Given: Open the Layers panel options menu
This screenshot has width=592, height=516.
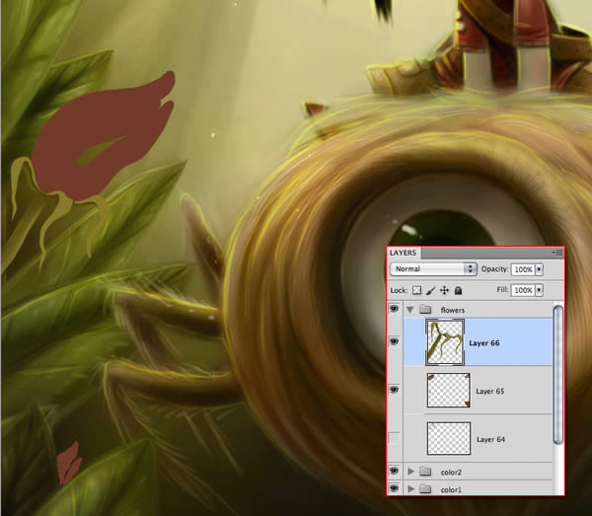Looking at the screenshot, I should click(557, 253).
